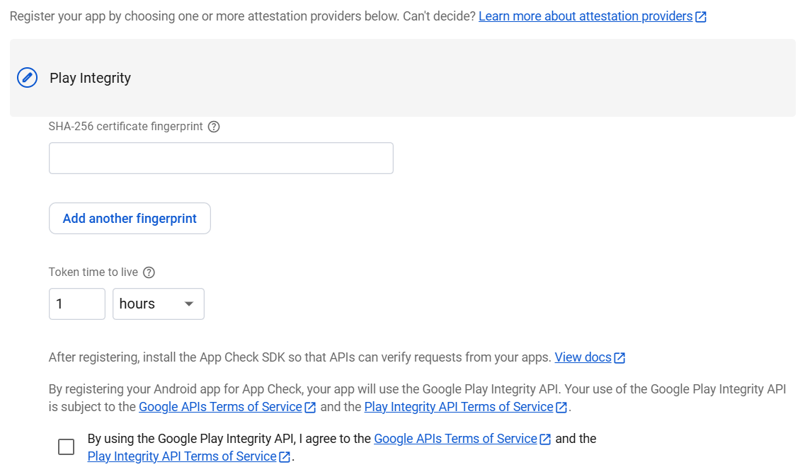
Task: Click external-link icon after 'Learn more about attestation providers'
Action: point(701,16)
